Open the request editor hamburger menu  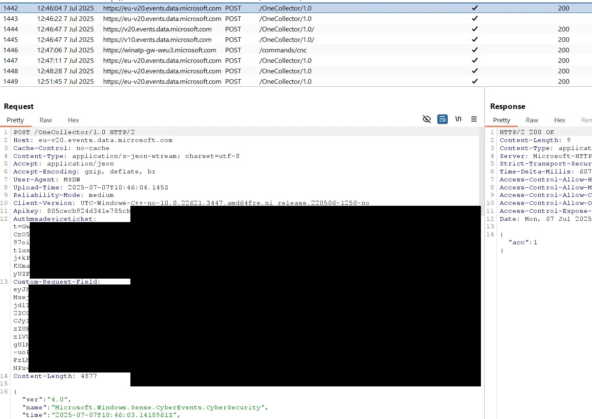(474, 119)
